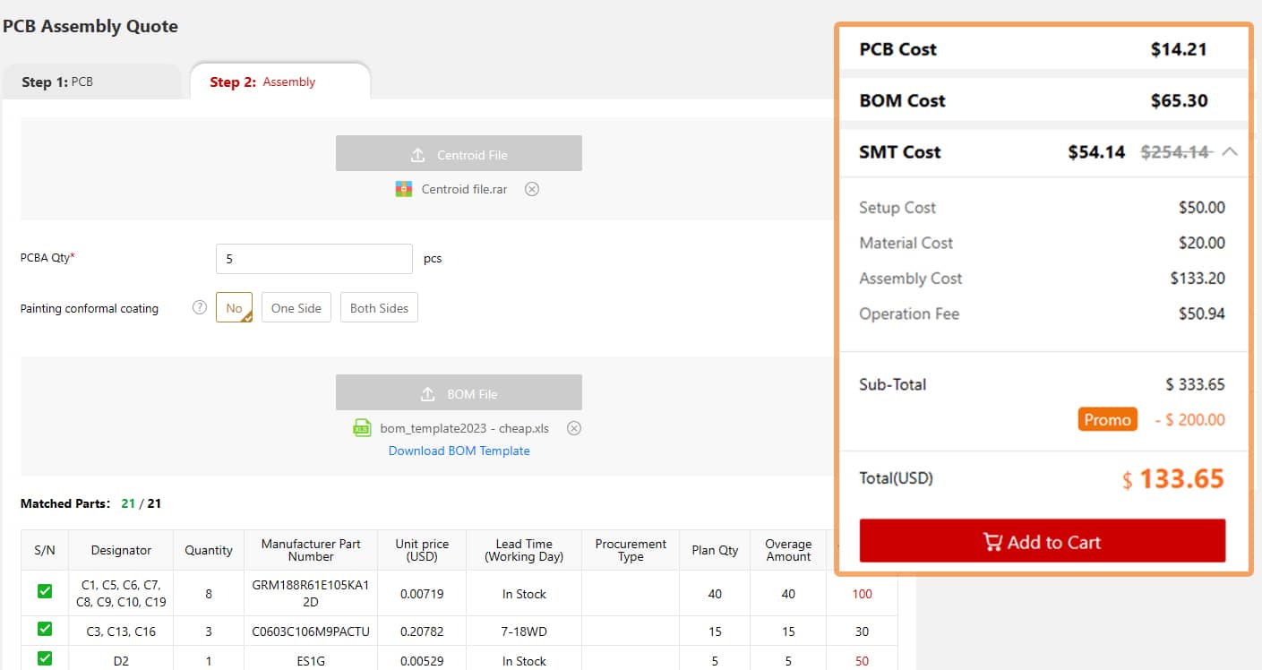Click the conformal coating help icon

(200, 307)
